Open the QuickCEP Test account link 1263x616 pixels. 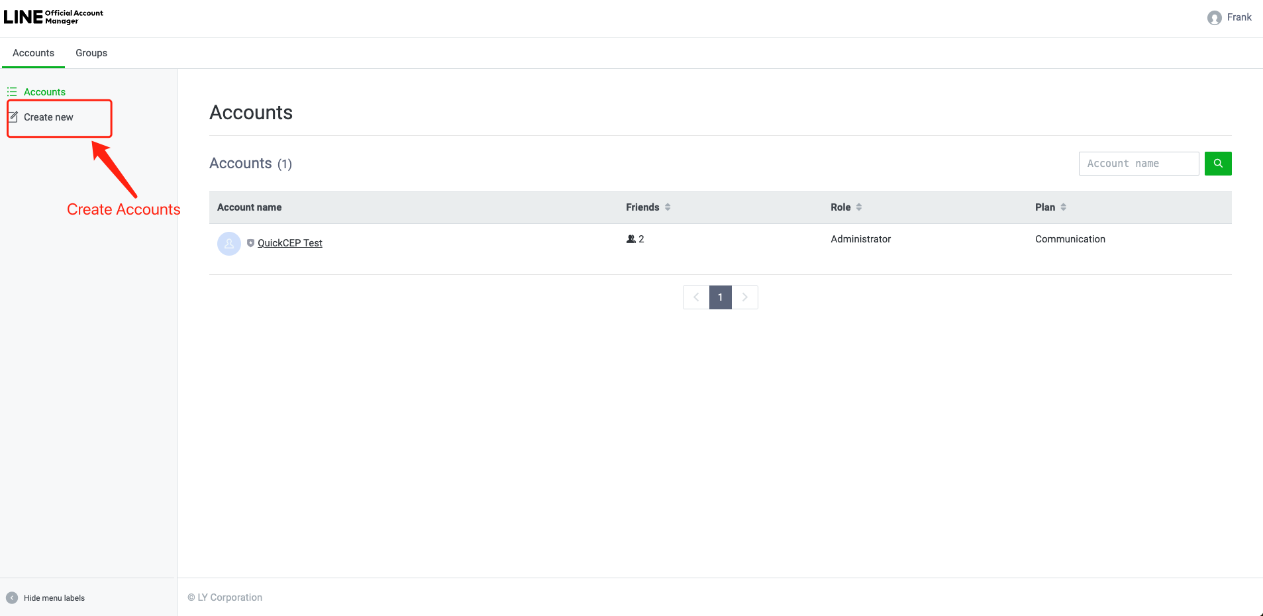290,243
